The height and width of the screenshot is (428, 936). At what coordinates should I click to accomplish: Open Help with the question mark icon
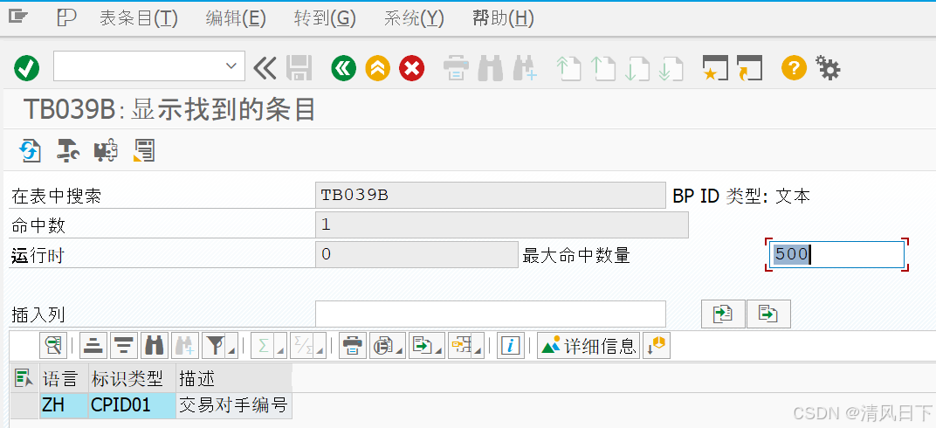coord(794,68)
